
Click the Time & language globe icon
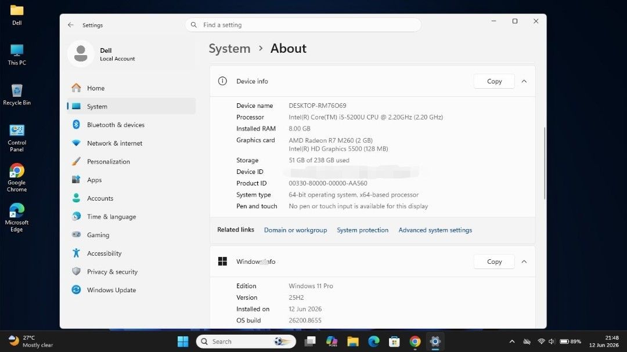(76, 216)
